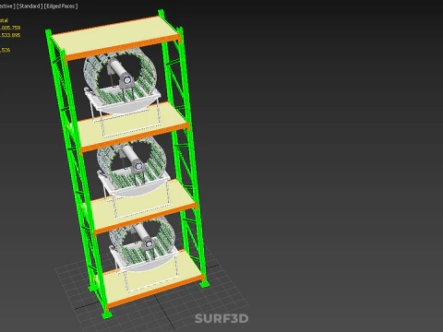Click the yellow statistic ending in 533.895
443x332 pixels.
[x=10, y=35]
